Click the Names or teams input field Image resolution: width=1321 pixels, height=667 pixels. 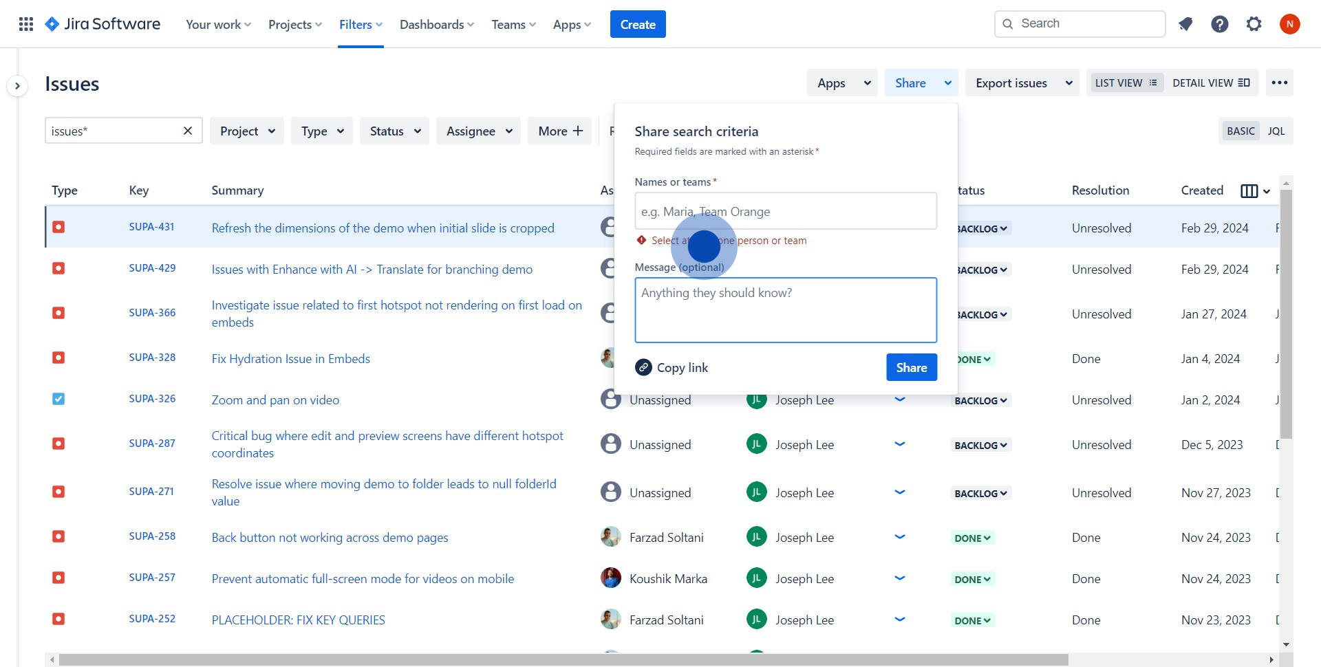[785, 211]
